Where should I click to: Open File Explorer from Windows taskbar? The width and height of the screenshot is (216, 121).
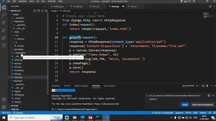[x=75, y=118]
